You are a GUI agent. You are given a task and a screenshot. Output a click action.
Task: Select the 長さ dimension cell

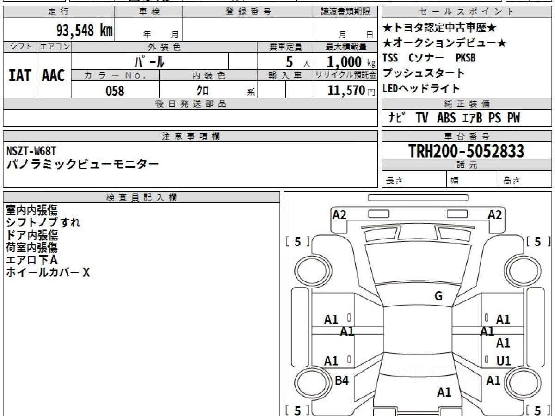[414, 179]
